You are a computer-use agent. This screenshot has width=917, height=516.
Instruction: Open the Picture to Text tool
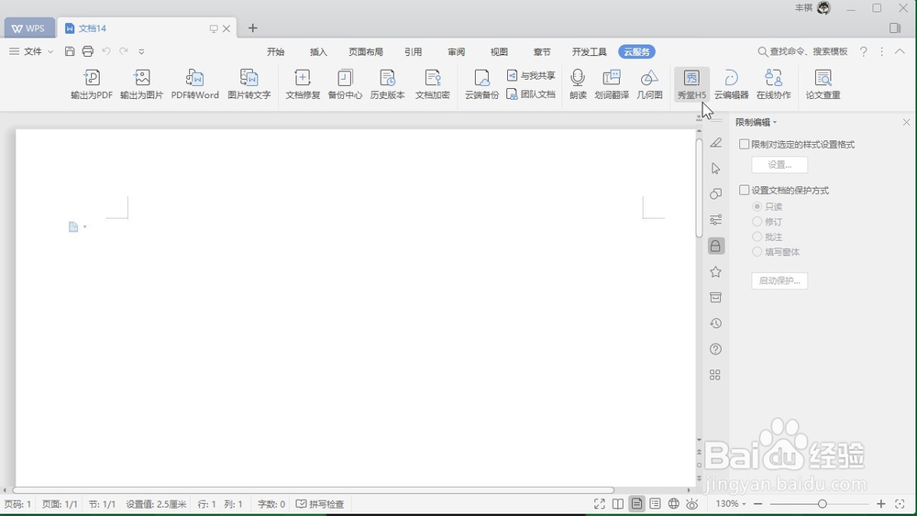tap(249, 83)
